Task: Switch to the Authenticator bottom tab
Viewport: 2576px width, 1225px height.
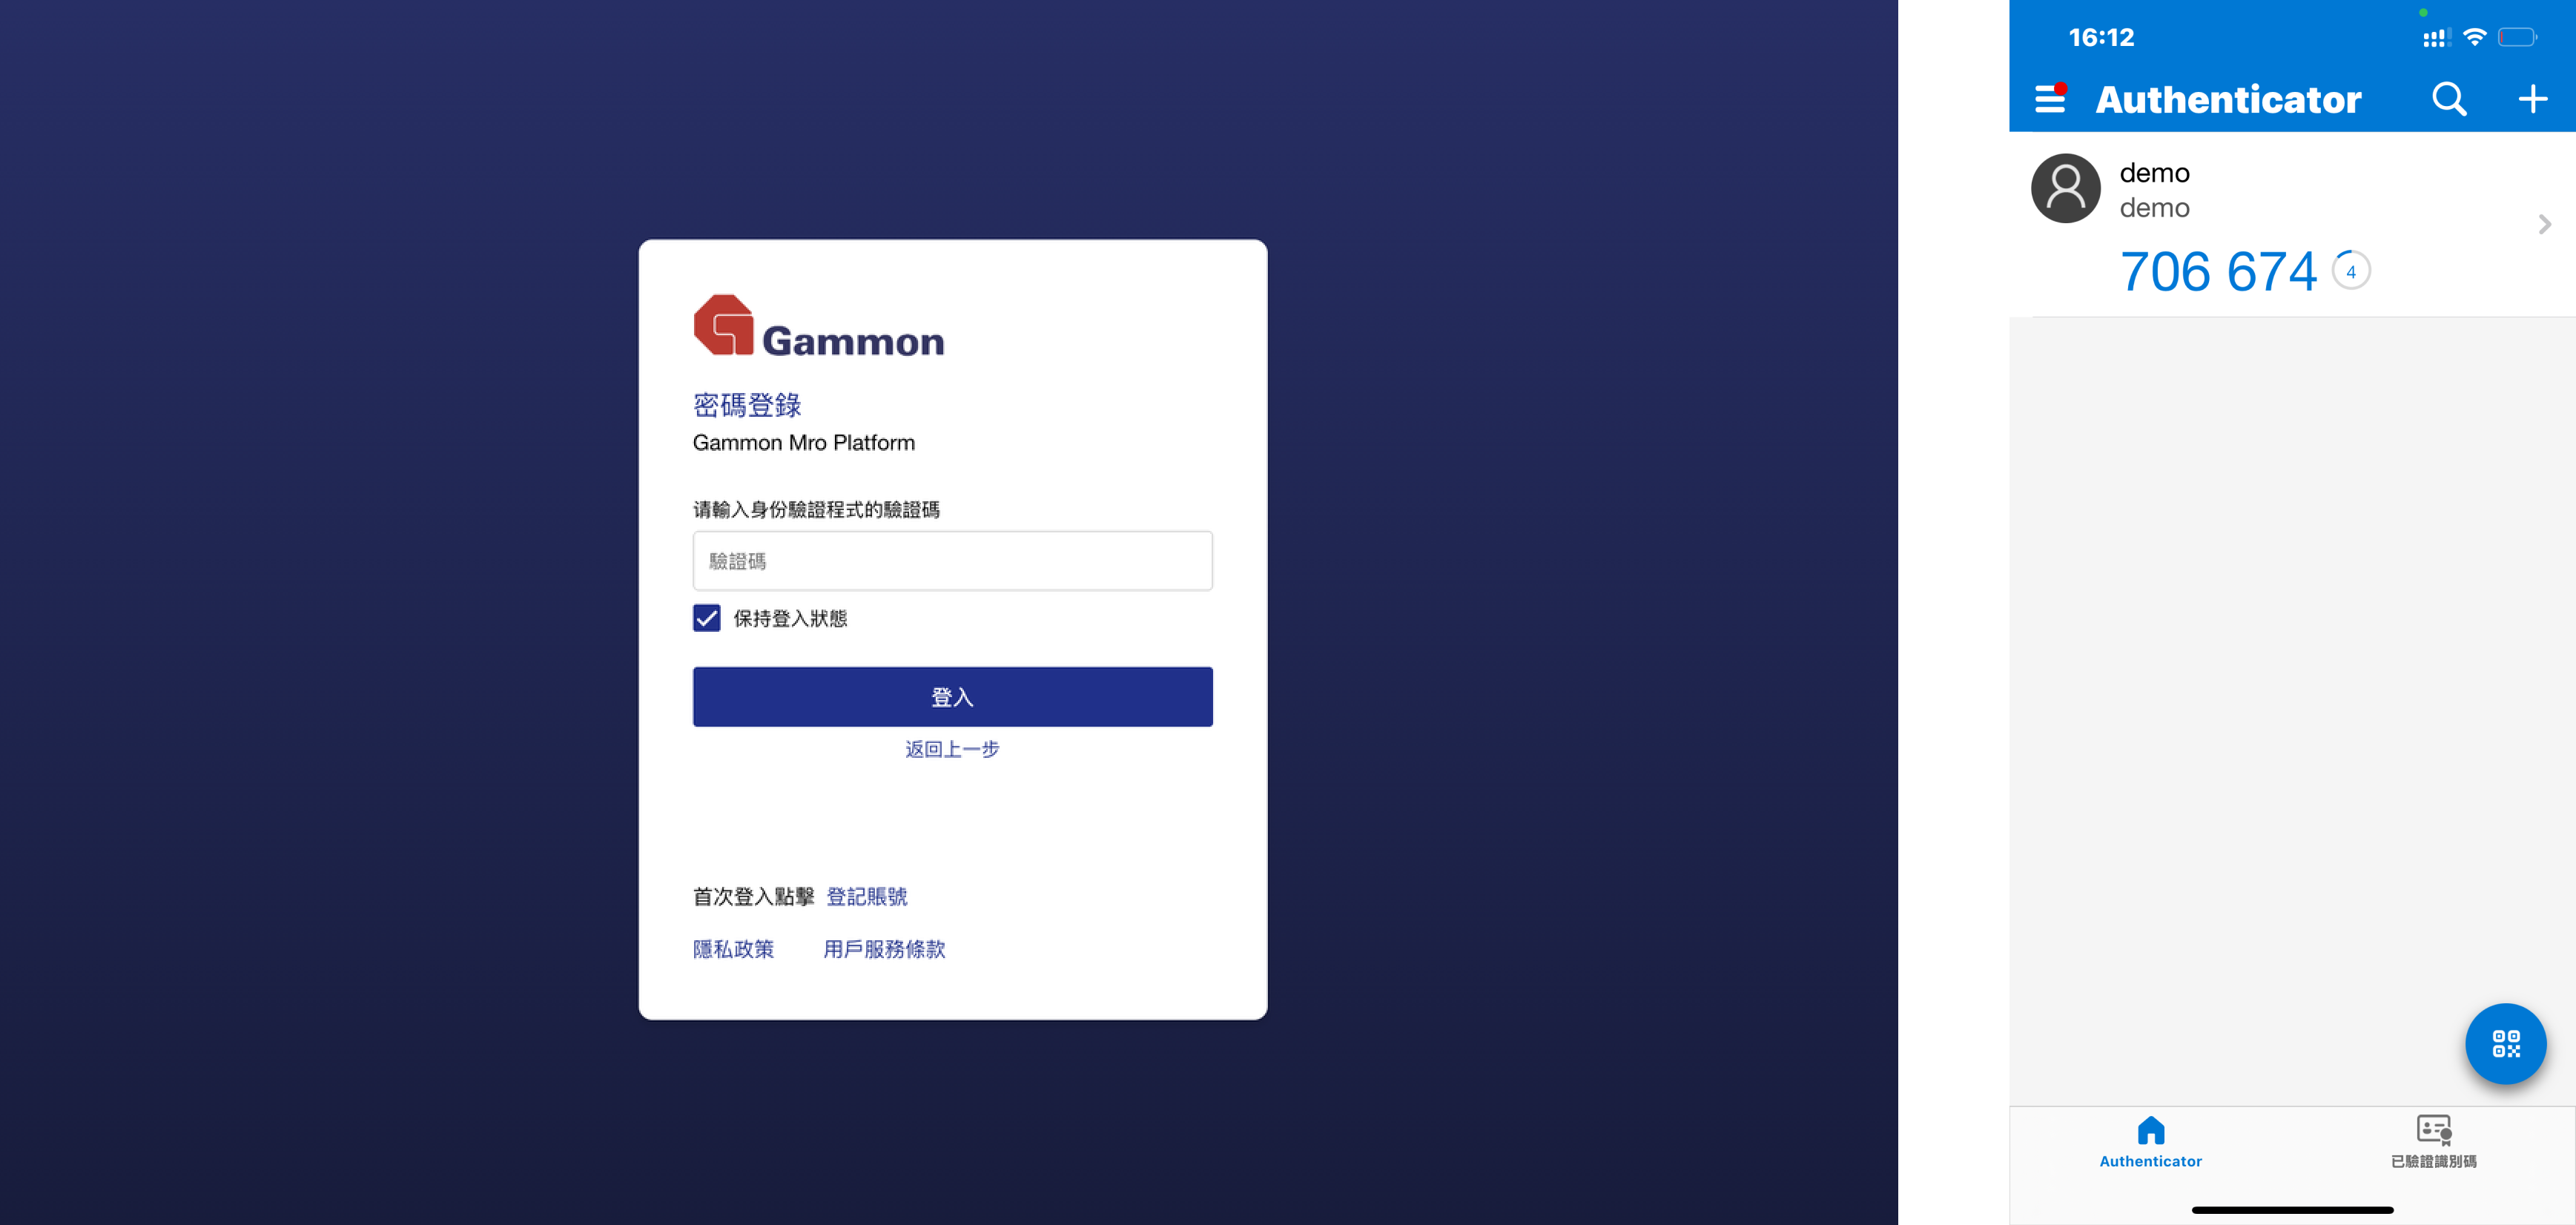Action: pyautogui.click(x=2150, y=1141)
